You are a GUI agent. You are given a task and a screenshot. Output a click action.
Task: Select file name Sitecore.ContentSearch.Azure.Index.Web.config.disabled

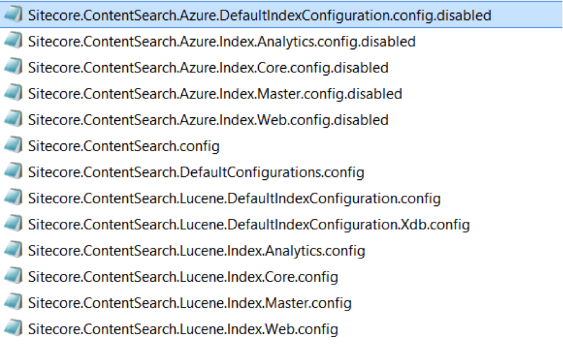(x=208, y=120)
